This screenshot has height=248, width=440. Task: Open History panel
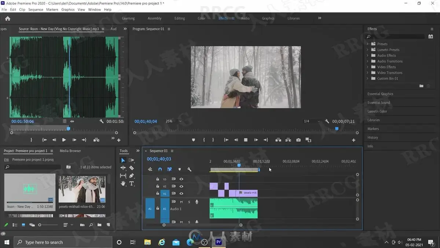click(x=373, y=138)
